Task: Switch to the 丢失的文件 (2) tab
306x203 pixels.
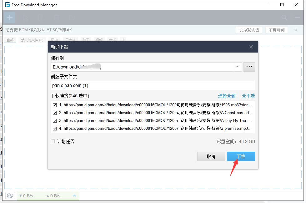Action: pyautogui.click(x=32, y=40)
